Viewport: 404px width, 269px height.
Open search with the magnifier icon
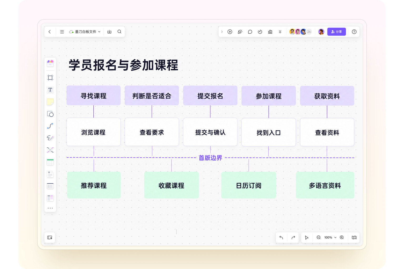[x=119, y=32]
